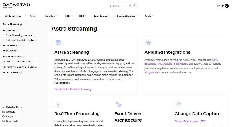Click the Change Data Capture heading
This screenshot has width=232, height=127.
pos(197,114)
